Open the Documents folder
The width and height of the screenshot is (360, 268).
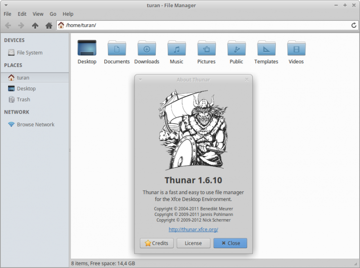click(117, 52)
